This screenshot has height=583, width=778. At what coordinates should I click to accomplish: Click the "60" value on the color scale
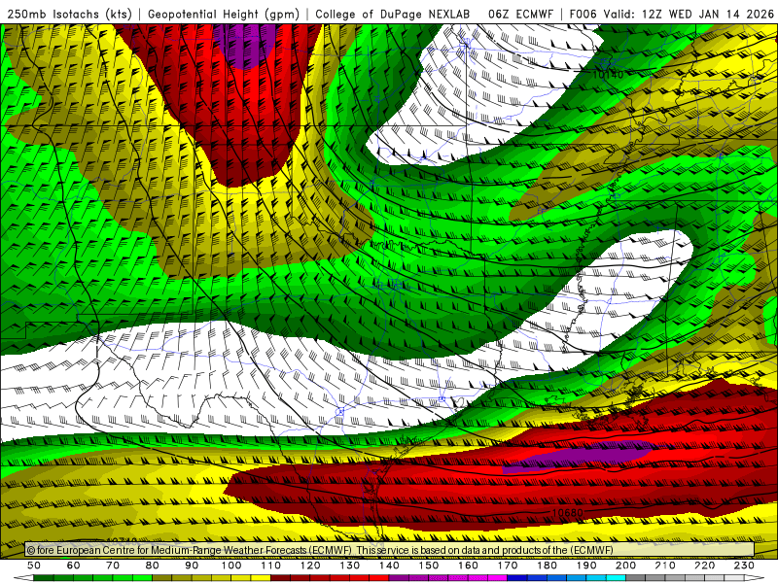coord(74,566)
